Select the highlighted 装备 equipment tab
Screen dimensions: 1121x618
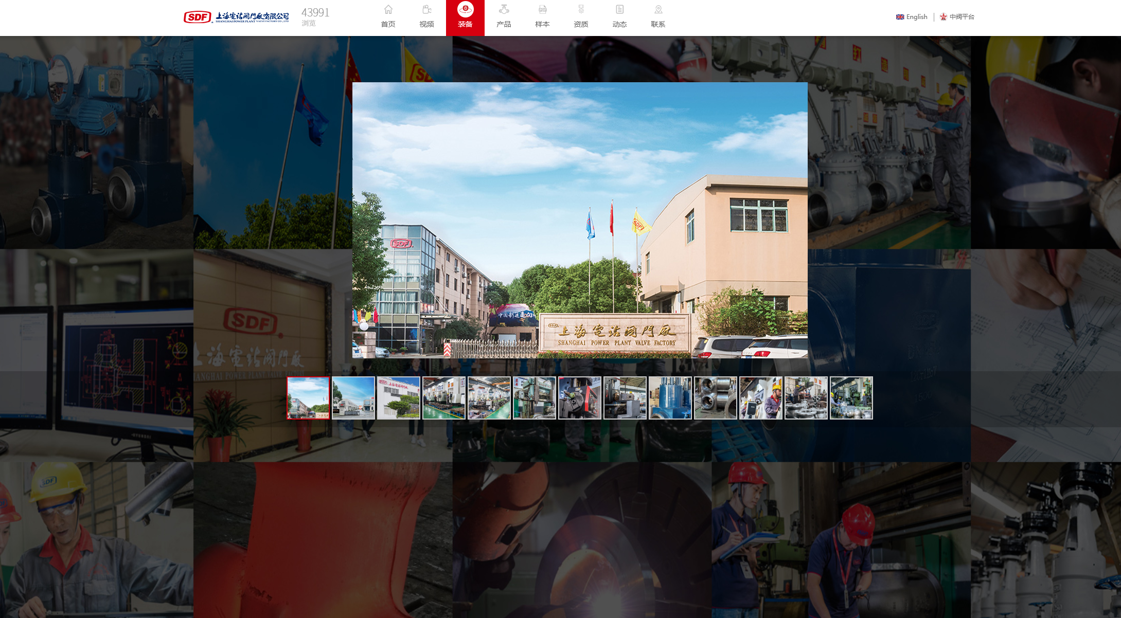(465, 16)
